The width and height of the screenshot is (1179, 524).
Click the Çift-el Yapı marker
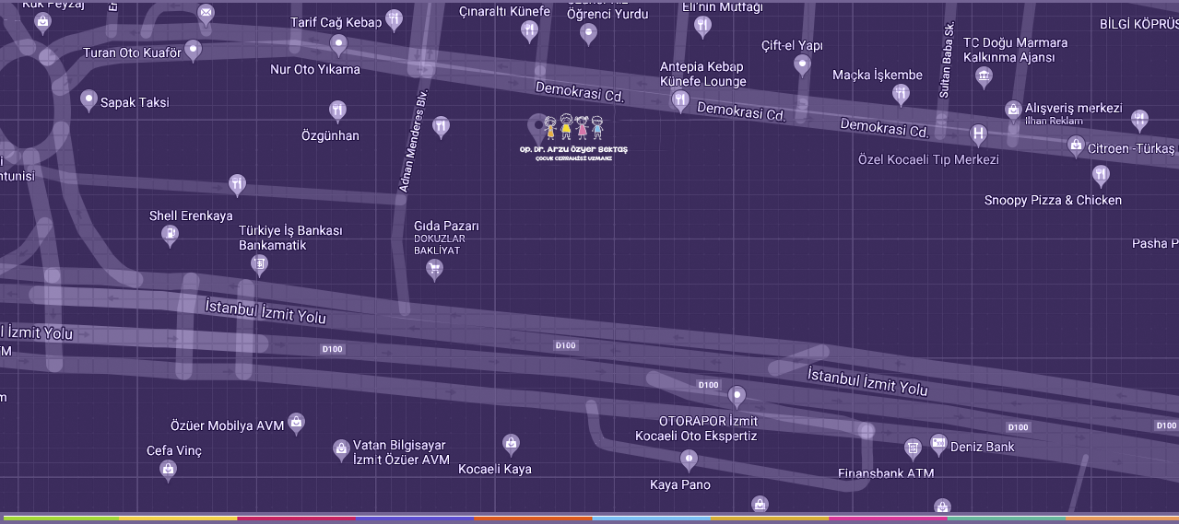coord(802,65)
